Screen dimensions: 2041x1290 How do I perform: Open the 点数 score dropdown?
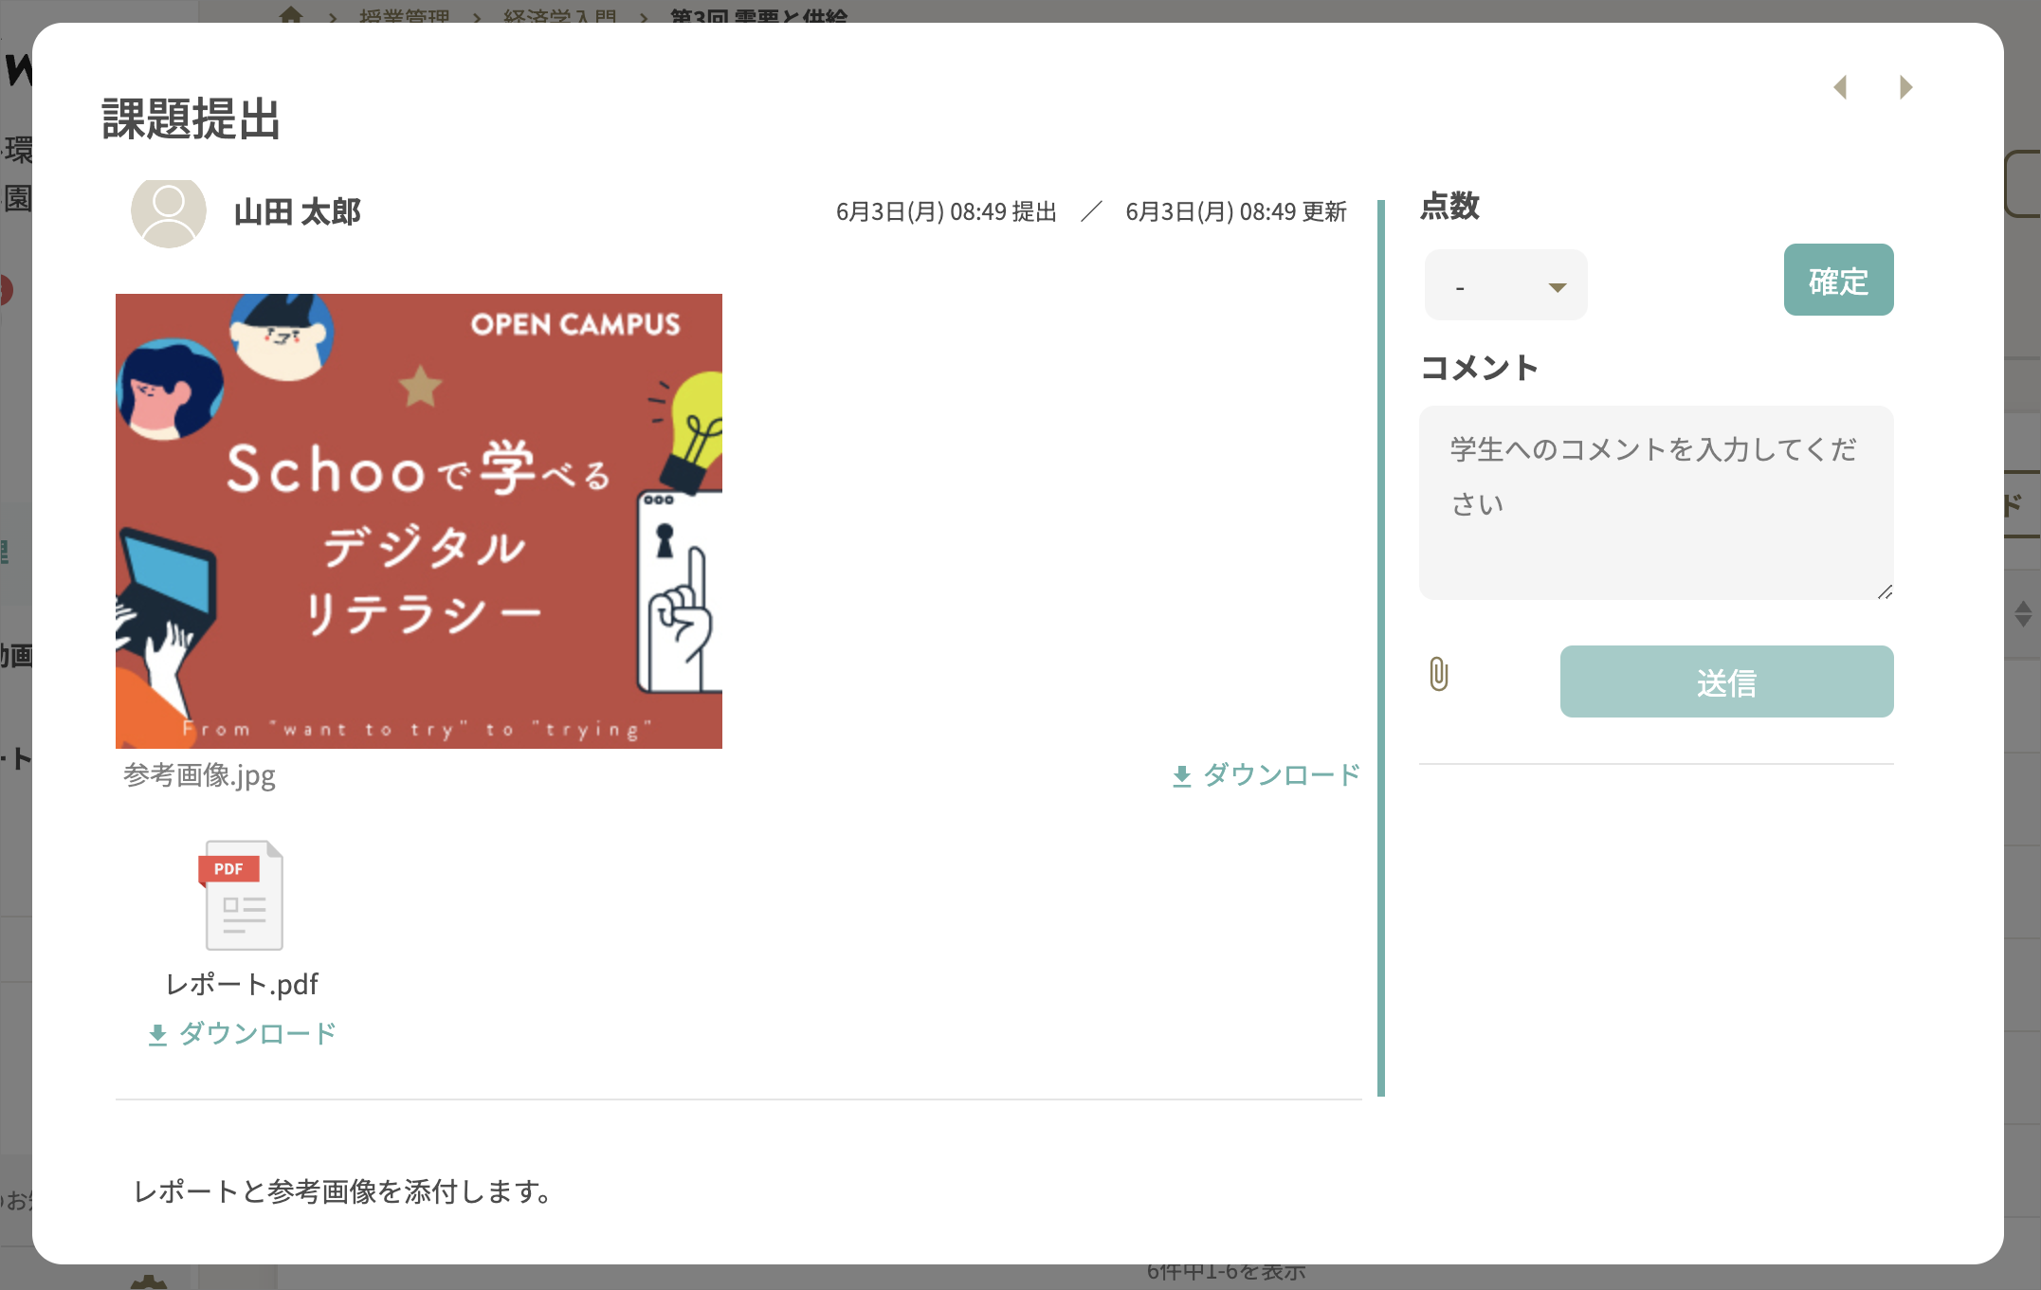(1505, 285)
